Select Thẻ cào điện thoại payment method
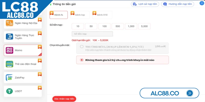This screenshot has height=102, width=205. (23, 64)
